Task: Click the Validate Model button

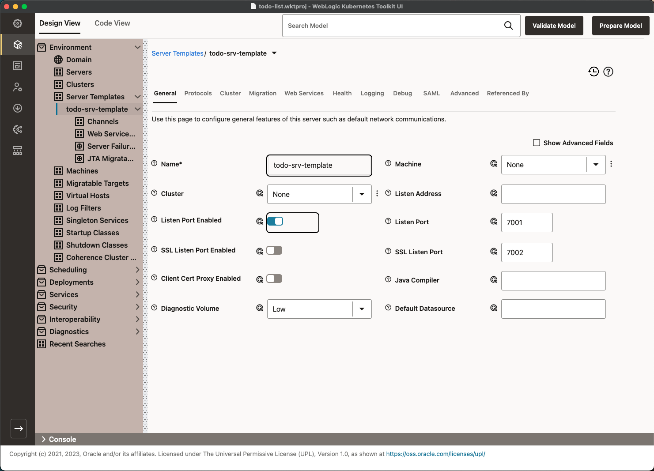Action: tap(554, 26)
